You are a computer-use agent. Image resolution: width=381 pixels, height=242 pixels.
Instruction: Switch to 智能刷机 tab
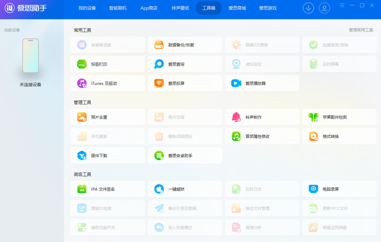[x=118, y=8]
